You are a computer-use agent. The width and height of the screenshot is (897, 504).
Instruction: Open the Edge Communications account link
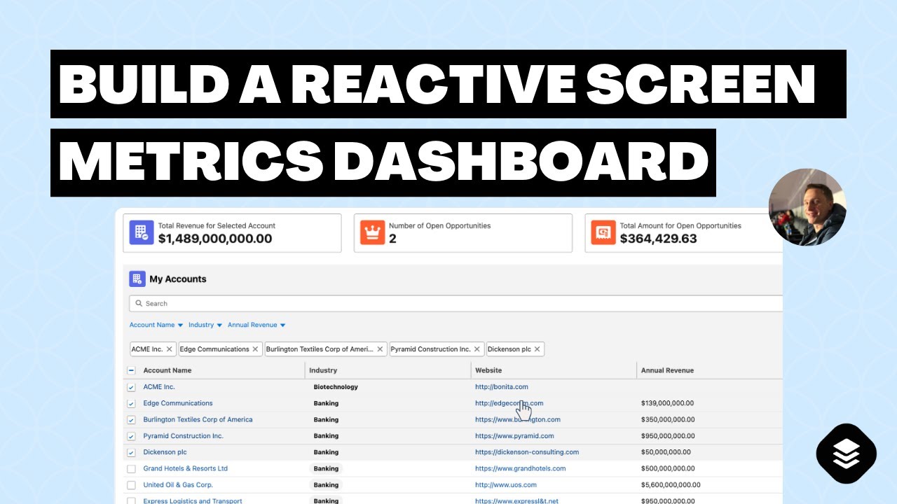[x=178, y=403]
